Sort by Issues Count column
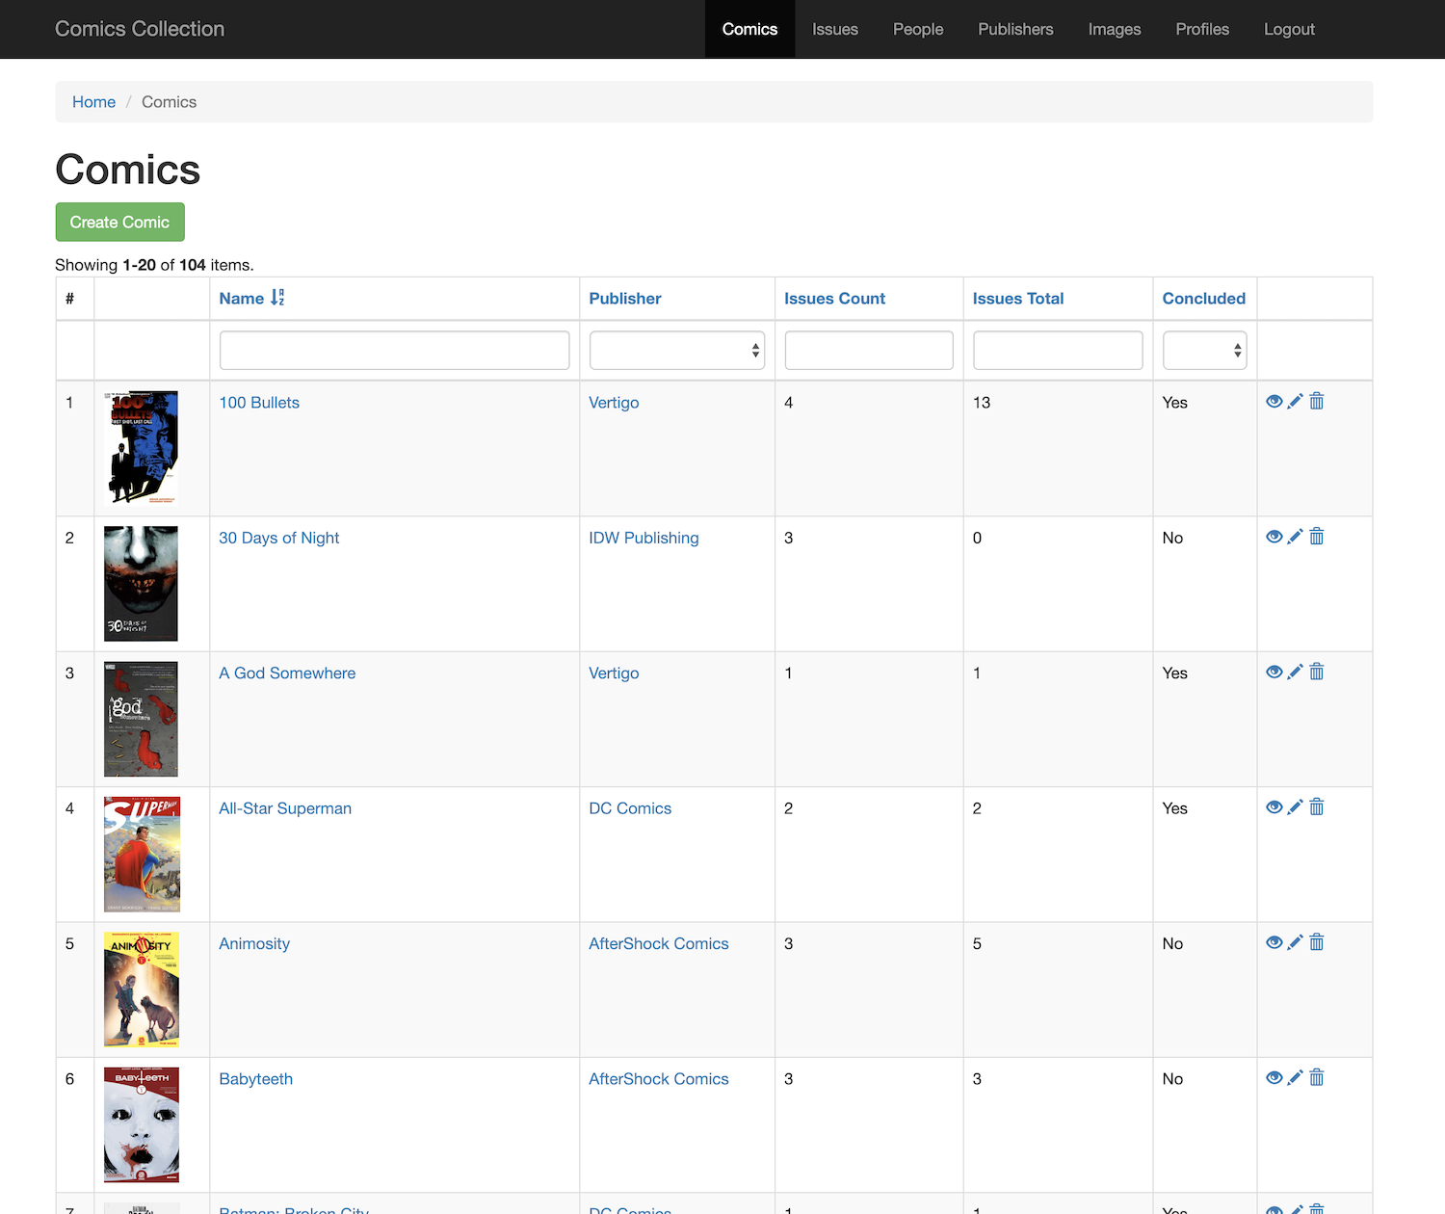 point(834,299)
